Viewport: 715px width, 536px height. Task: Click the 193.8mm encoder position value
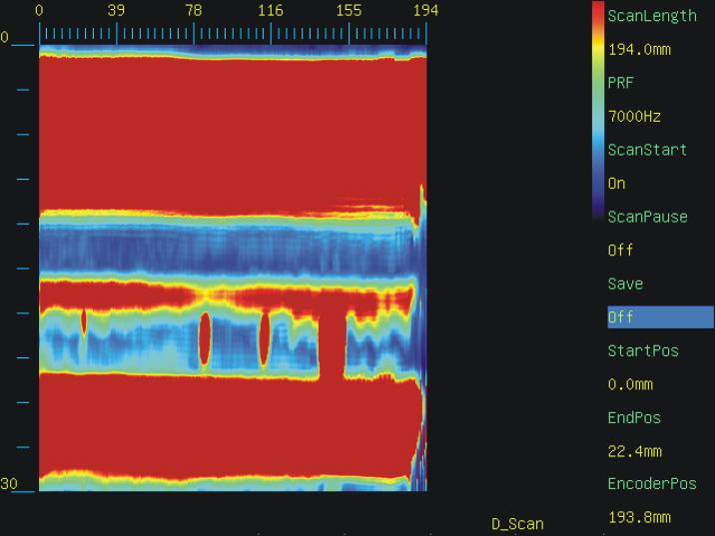click(639, 518)
